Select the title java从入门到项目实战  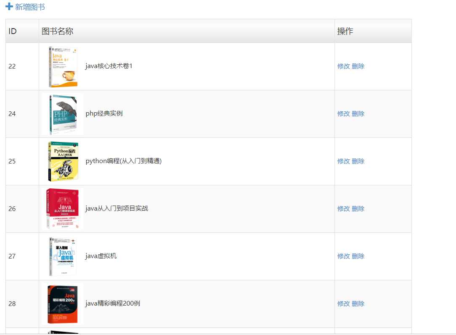click(117, 208)
